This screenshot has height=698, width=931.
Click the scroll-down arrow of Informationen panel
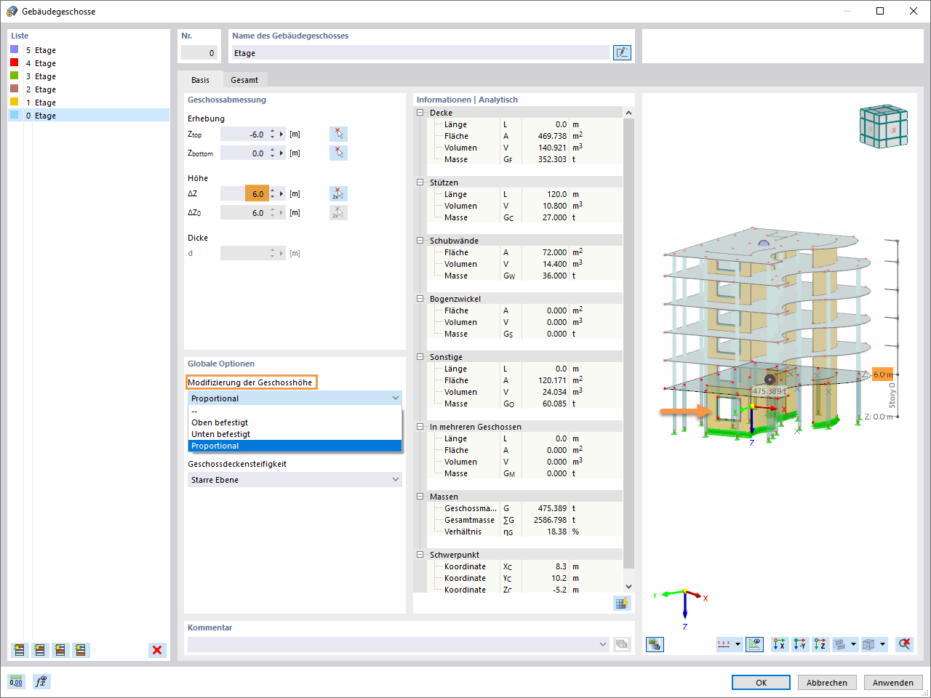pyautogui.click(x=628, y=587)
